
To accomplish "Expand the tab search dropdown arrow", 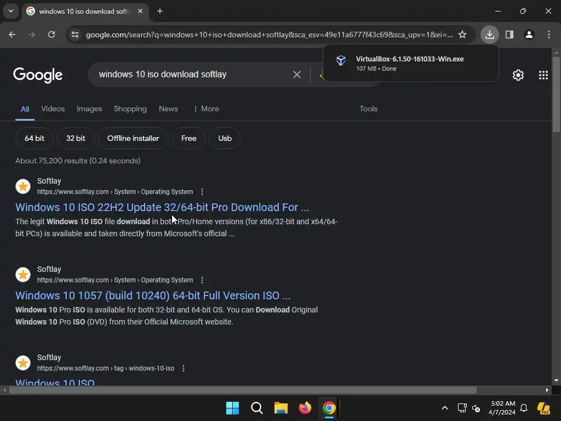I will [x=11, y=11].
